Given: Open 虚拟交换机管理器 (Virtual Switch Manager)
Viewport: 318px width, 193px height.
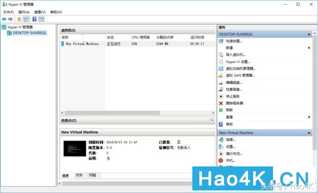Looking at the screenshot, I should click(241, 68).
